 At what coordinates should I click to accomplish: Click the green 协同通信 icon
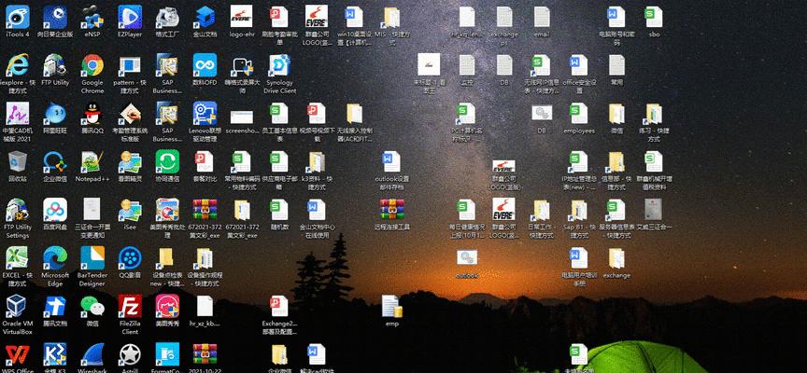tap(167, 162)
